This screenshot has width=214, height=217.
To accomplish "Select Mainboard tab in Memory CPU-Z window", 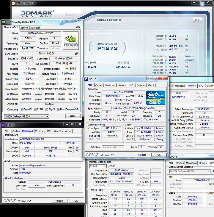I will click(180, 86).
